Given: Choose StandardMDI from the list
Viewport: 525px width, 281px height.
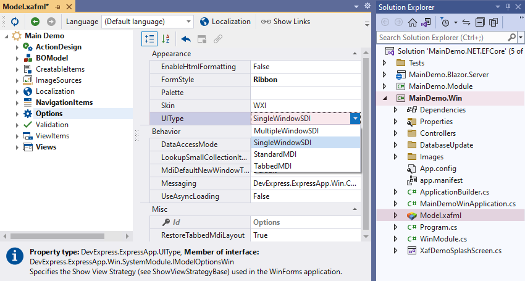Looking at the screenshot, I should (306, 154).
